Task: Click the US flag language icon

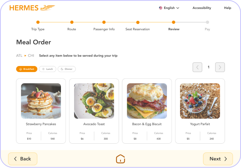Action: click(161, 8)
